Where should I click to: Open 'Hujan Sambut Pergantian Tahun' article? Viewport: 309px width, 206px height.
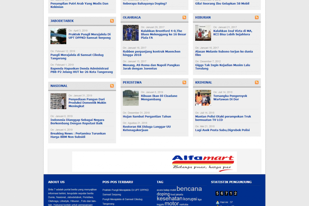pyautogui.click(x=147, y=117)
